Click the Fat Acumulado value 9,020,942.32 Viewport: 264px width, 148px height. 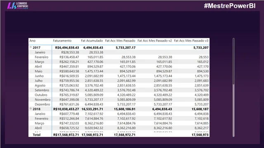point(94,128)
